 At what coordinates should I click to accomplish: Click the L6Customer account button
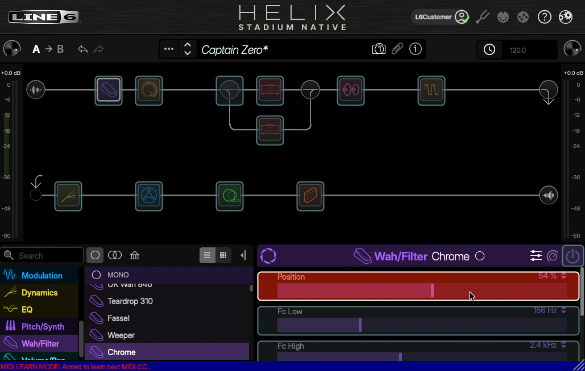click(x=440, y=17)
